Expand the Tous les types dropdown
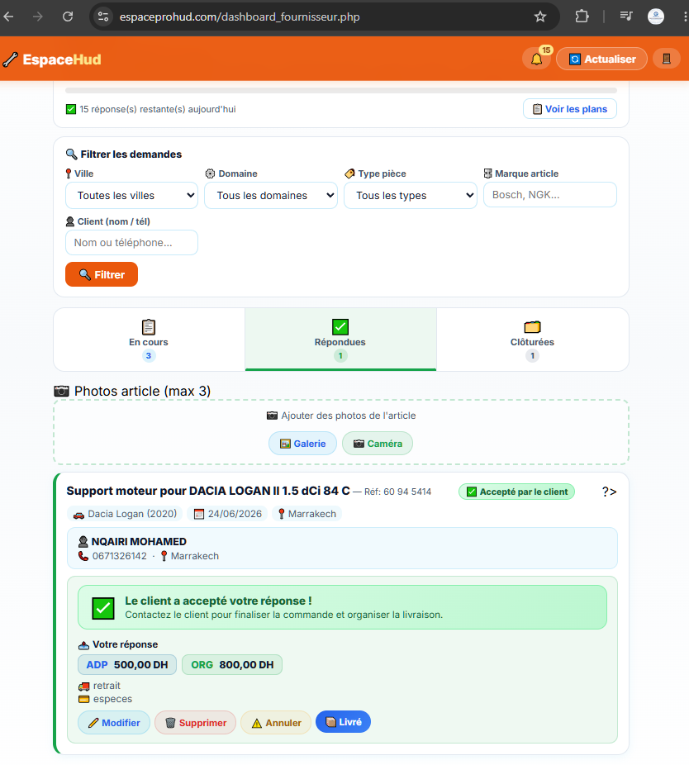 (411, 196)
